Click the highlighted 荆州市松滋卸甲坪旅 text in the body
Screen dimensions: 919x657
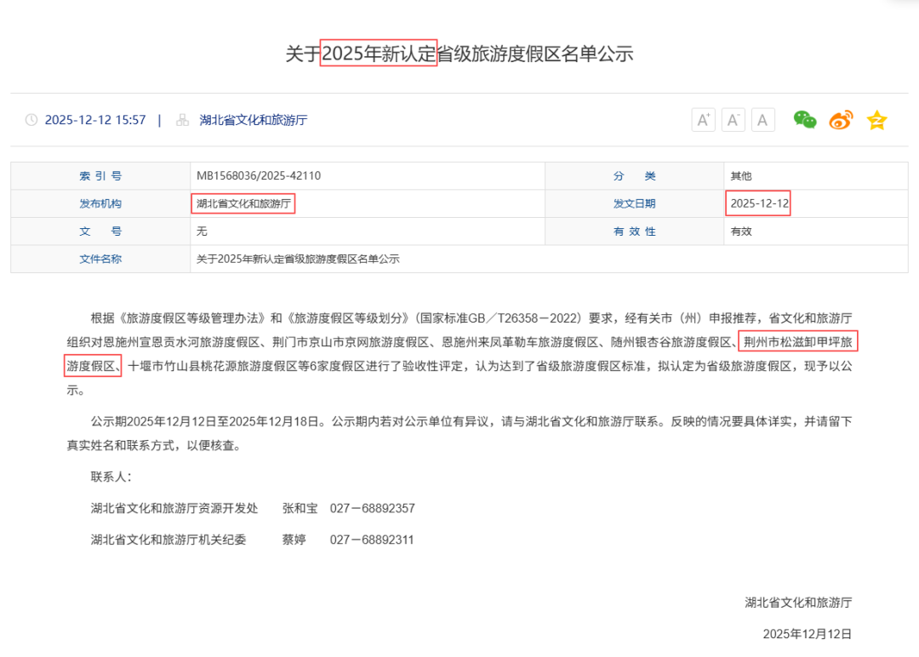point(796,342)
